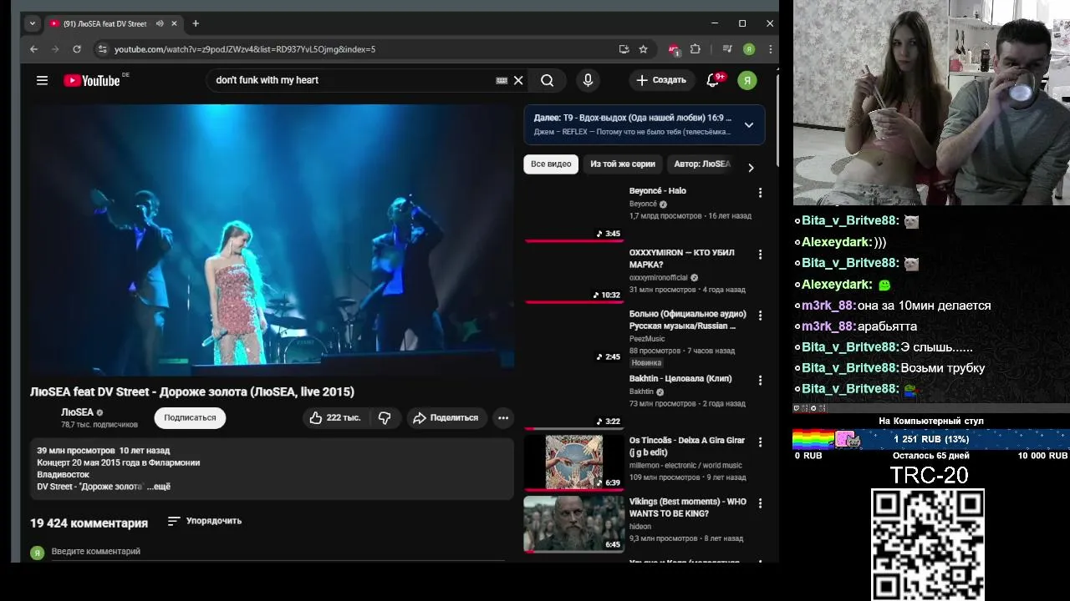
Task: Open YouTube account avatar menu
Action: coord(747,80)
